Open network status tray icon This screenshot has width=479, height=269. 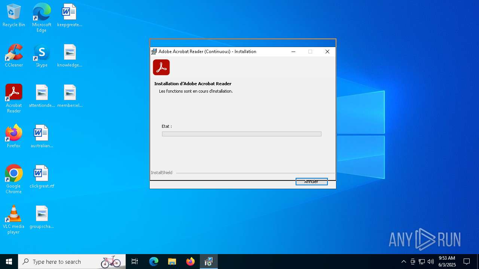pos(422,262)
